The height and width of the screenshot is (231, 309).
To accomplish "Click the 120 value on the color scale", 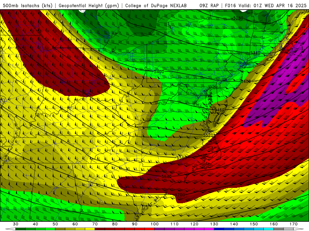I will (x=194, y=224).
